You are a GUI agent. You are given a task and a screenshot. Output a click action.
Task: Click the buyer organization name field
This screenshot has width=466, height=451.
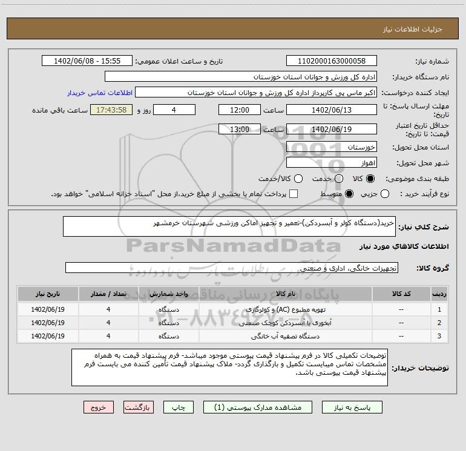pyautogui.click(x=241, y=77)
